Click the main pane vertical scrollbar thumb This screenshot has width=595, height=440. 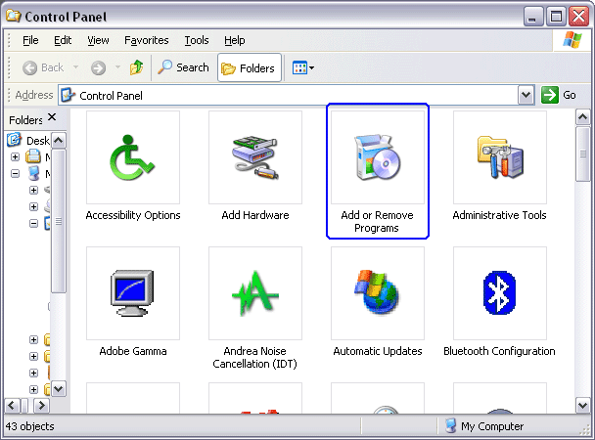click(x=583, y=154)
